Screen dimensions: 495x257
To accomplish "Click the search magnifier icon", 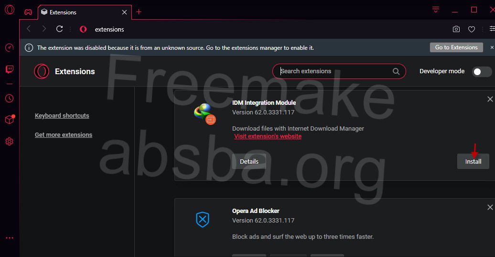I will 396,71.
